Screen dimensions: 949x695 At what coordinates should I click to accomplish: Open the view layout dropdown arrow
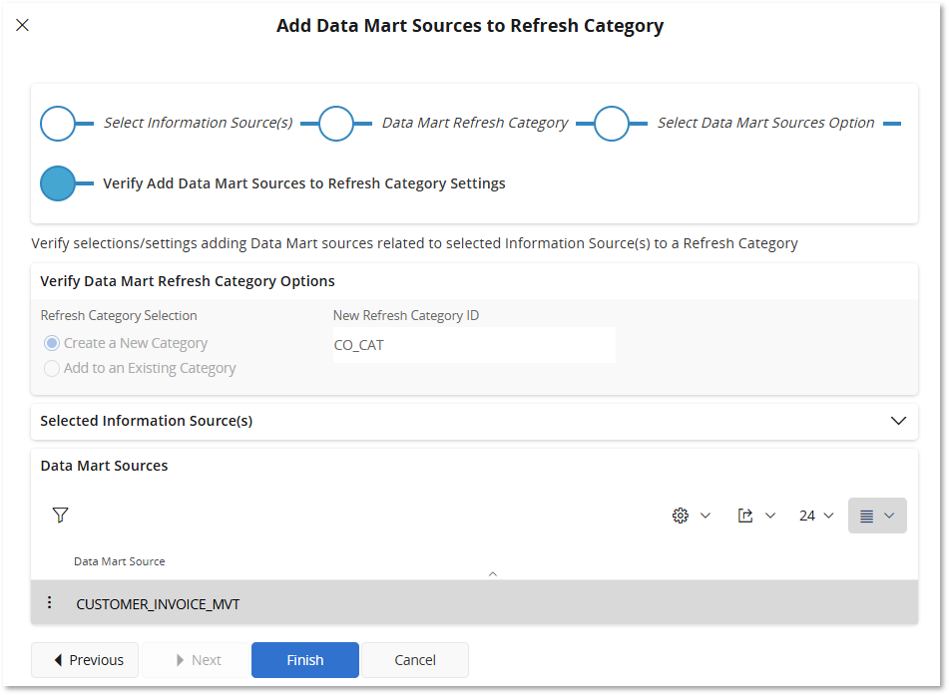click(x=889, y=516)
